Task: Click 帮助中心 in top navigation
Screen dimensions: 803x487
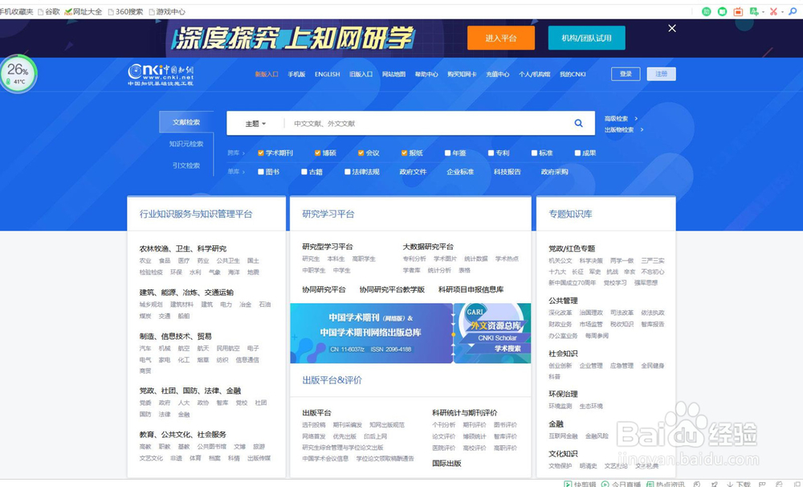Action: click(426, 74)
